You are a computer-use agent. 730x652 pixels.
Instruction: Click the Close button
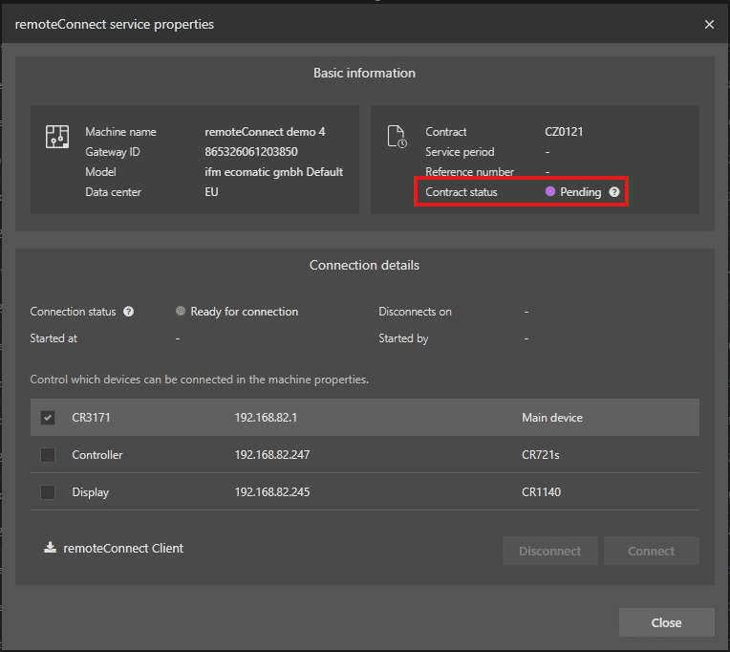(x=666, y=622)
